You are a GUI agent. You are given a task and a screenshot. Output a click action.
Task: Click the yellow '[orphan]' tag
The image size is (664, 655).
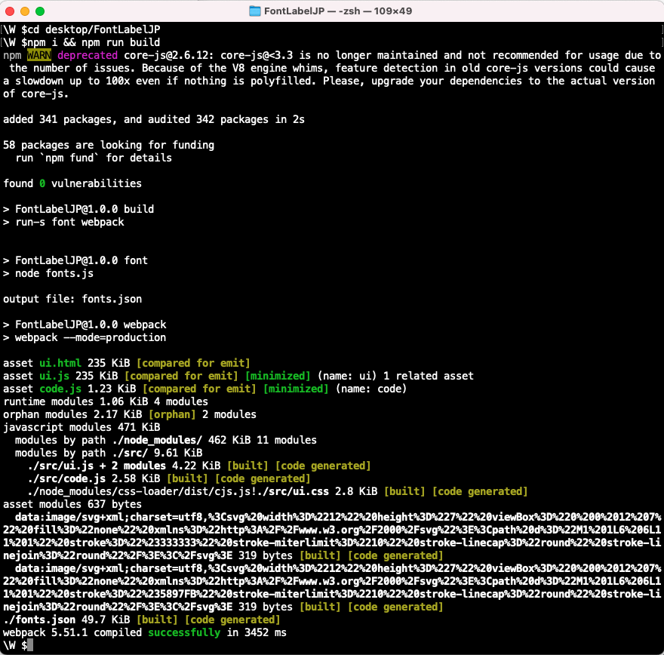pos(172,414)
